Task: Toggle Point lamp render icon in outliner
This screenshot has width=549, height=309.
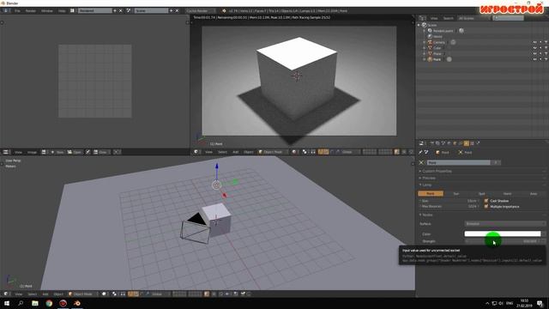Action: point(546,59)
